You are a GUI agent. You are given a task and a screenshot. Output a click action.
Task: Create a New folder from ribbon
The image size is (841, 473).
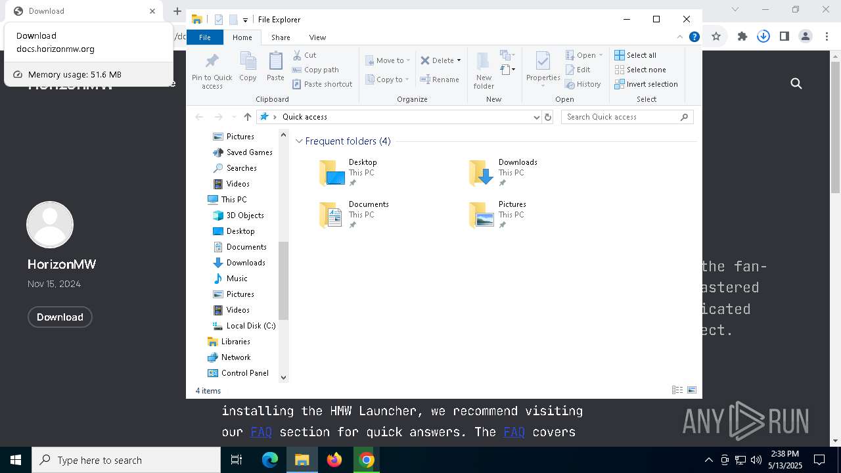click(x=484, y=70)
